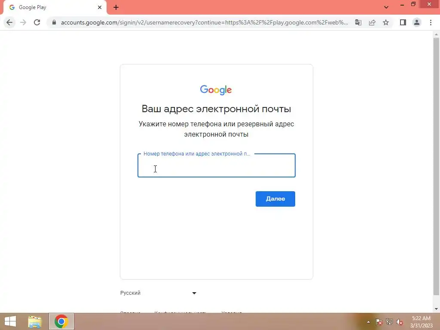Click the Chrome taskbar icon
Screen dimensions: 440x330
pos(61,321)
